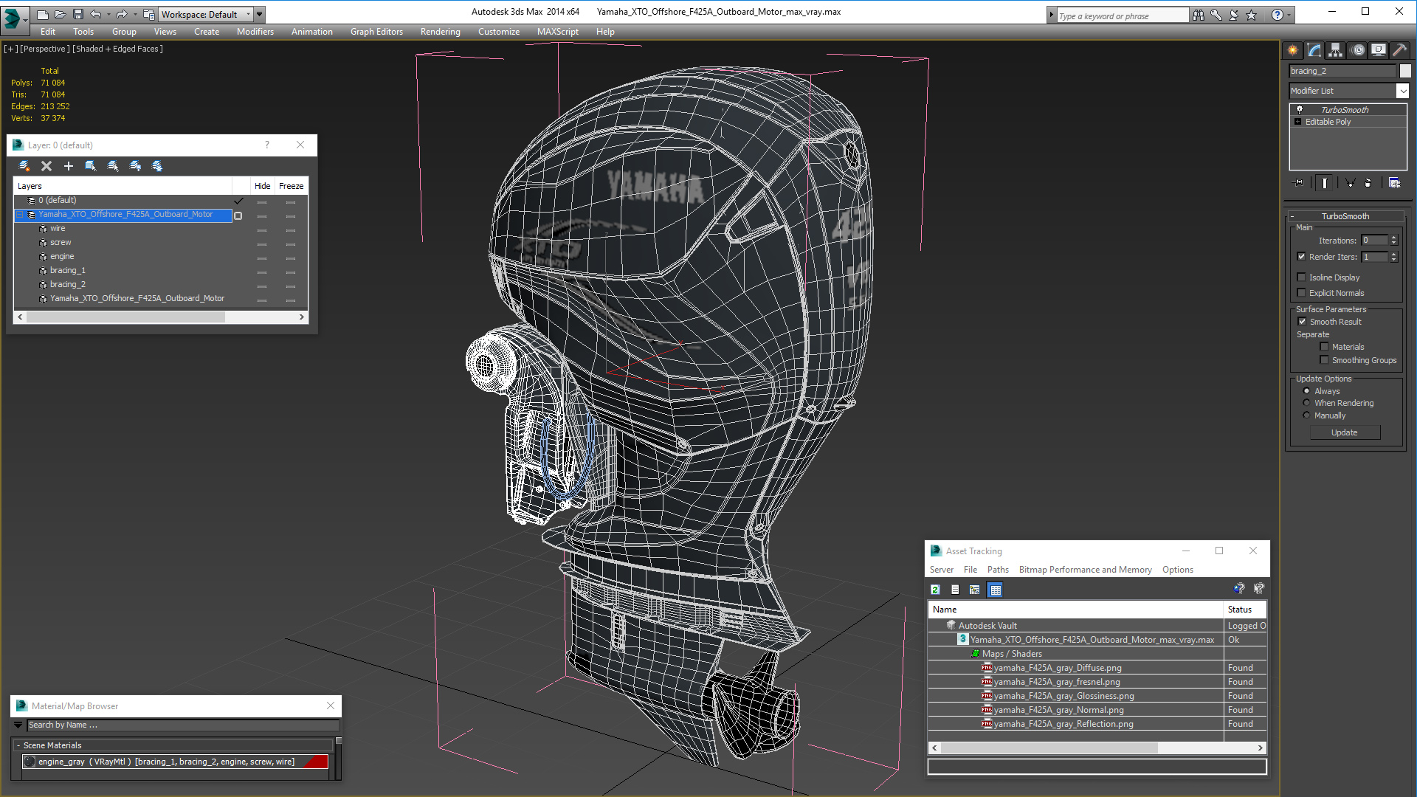Click the Hide column header
This screenshot has height=797, width=1417.
click(x=262, y=186)
